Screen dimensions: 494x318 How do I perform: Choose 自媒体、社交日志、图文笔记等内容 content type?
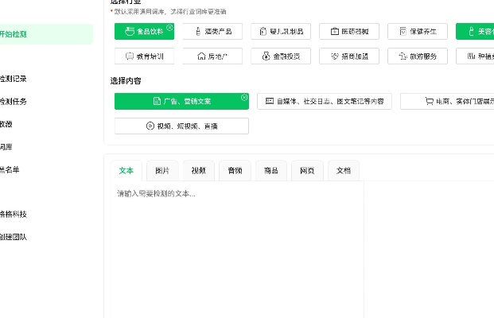325,102
